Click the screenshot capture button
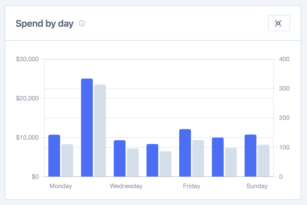The width and height of the screenshot is (307, 205). coord(279,23)
